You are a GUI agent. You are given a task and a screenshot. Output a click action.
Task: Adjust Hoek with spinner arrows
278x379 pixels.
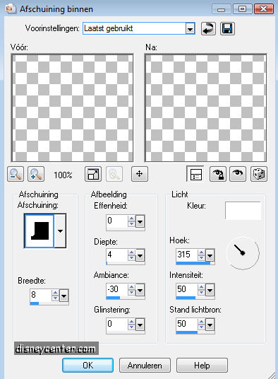pyautogui.click(x=202, y=255)
